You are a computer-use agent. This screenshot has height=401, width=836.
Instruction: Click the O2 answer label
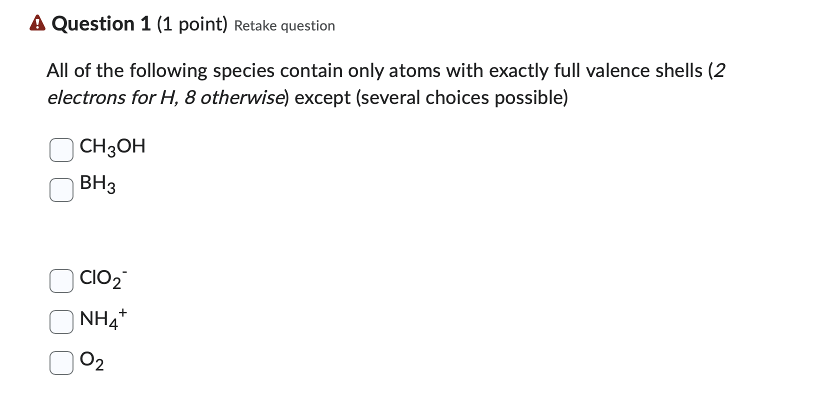(x=92, y=361)
